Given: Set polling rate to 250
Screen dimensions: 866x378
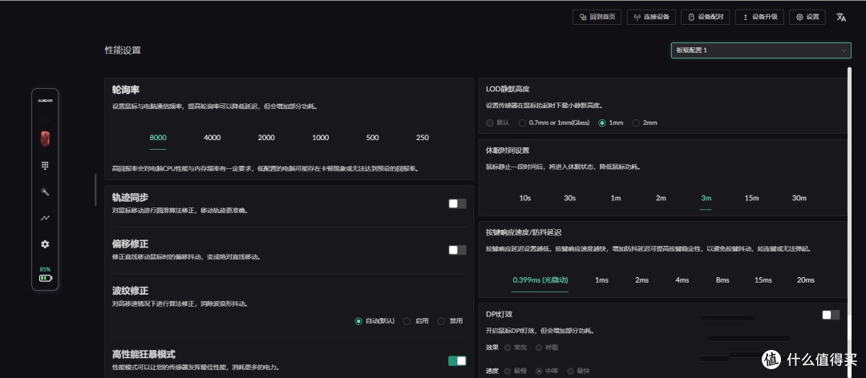Looking at the screenshot, I should [x=423, y=138].
